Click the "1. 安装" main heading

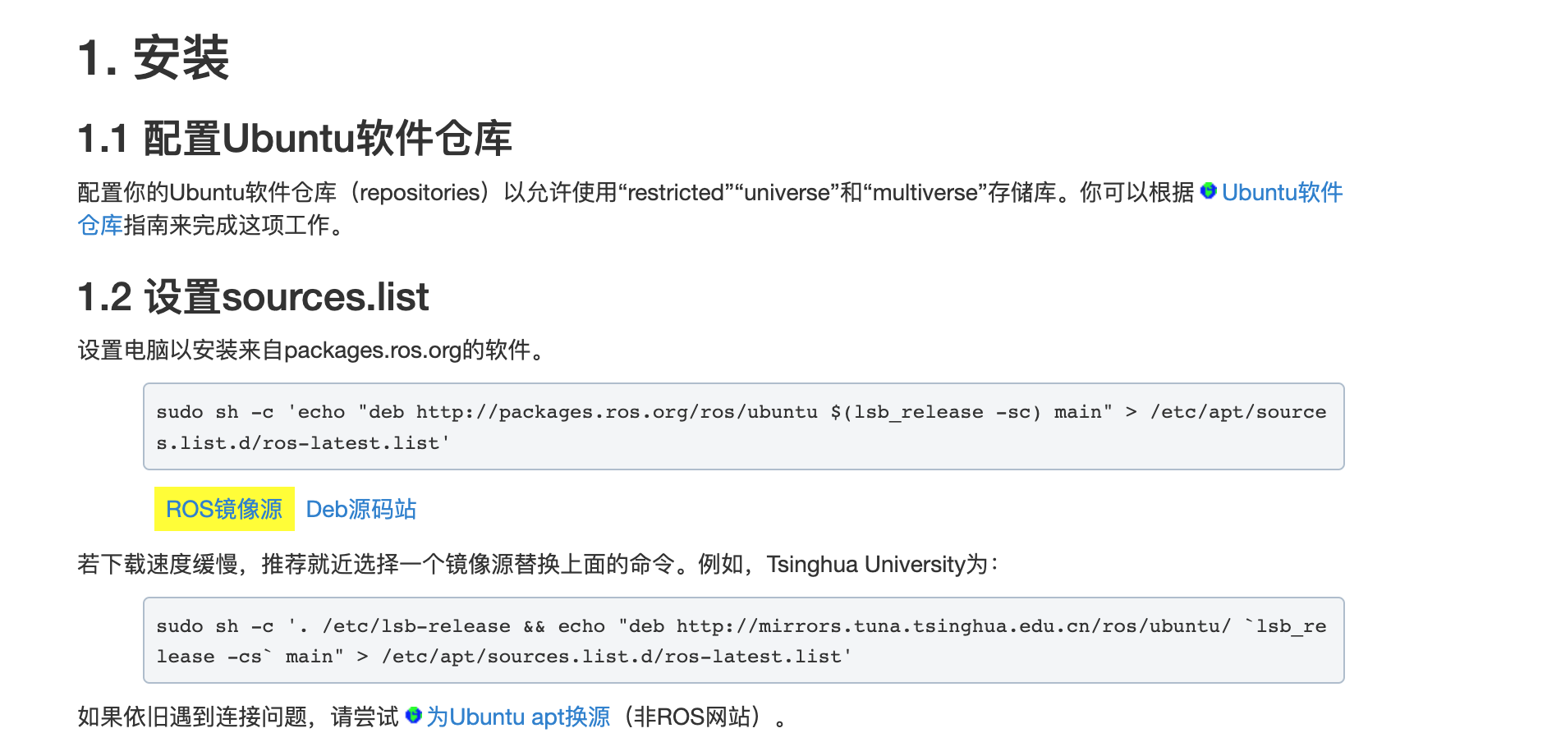[154, 58]
